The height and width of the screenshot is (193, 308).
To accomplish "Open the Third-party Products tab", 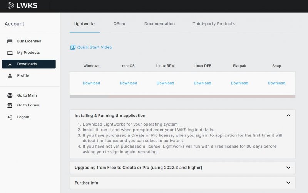I will 214,24.
